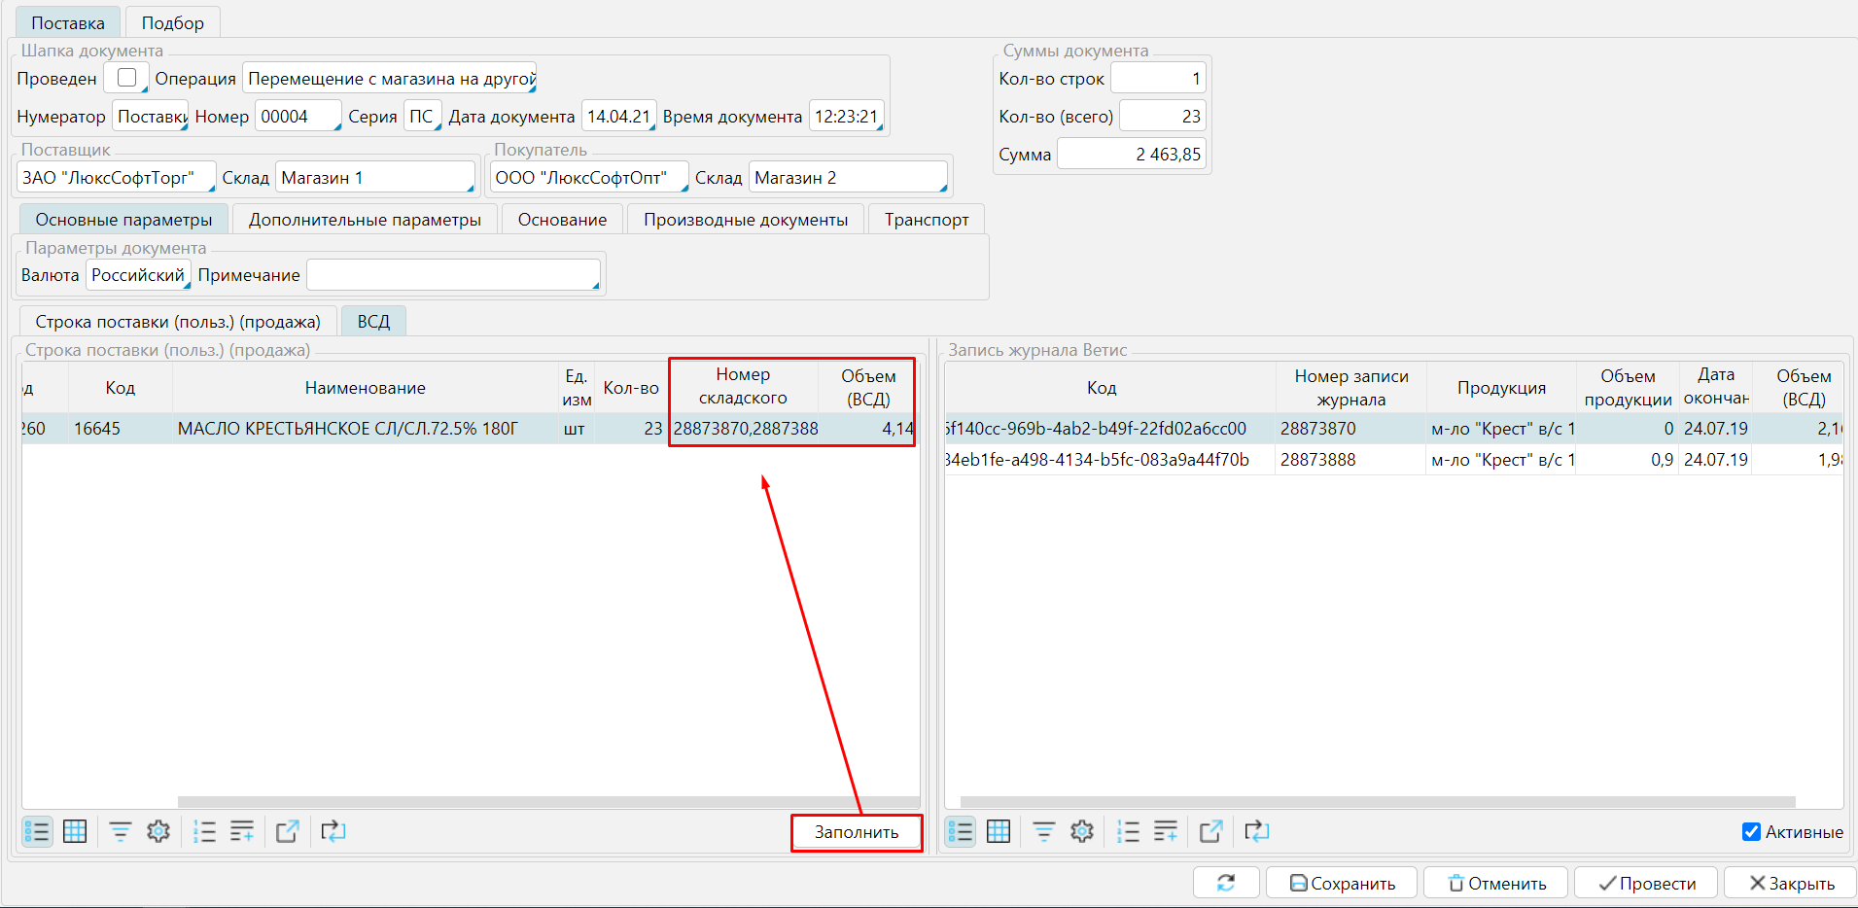The image size is (1858, 908).
Task: Open grid settings gear in the Ветис journal toolbar
Action: point(1081,831)
